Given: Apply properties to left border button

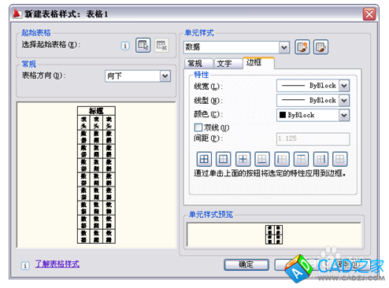Looking at the screenshot, I should (282, 159).
